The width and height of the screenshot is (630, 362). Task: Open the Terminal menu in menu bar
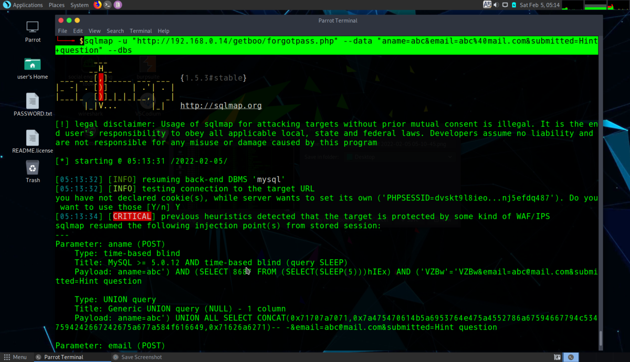click(141, 31)
